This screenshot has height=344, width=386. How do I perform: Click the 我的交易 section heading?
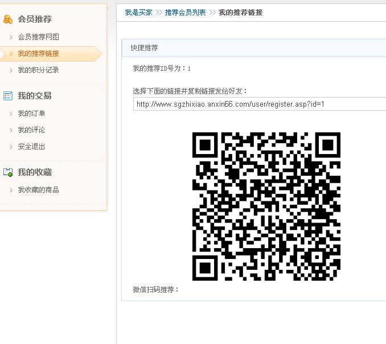pyautogui.click(x=35, y=96)
